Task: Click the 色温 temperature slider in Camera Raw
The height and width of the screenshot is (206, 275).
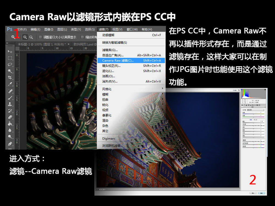Action: click(x=254, y=114)
